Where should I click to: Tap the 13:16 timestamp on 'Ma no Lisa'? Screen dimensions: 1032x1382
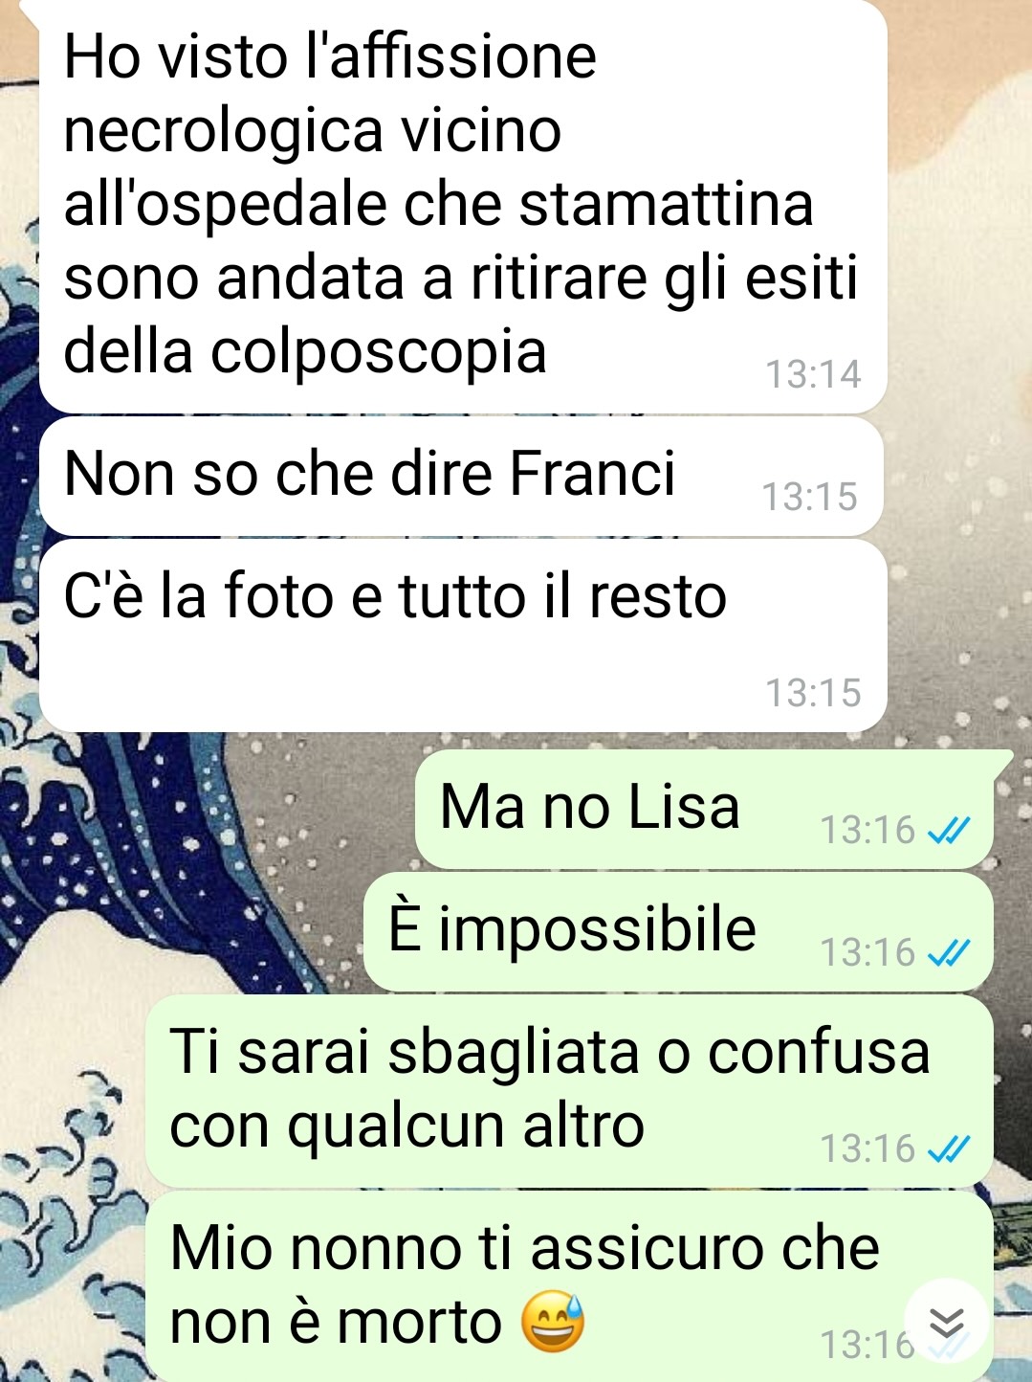[868, 830]
